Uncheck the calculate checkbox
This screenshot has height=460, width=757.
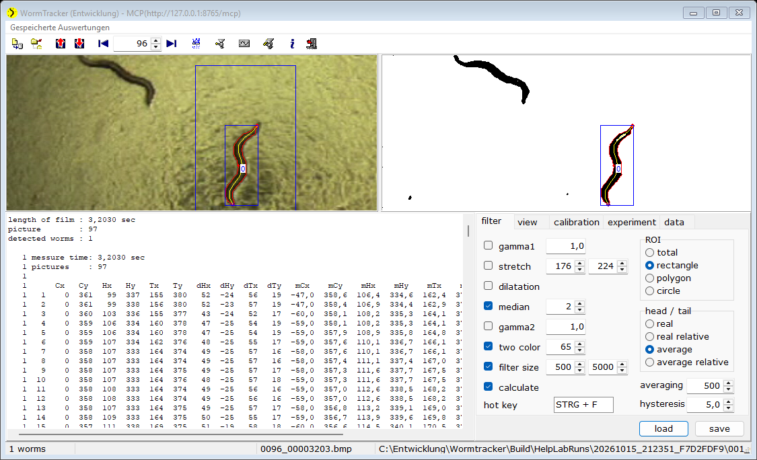point(488,387)
